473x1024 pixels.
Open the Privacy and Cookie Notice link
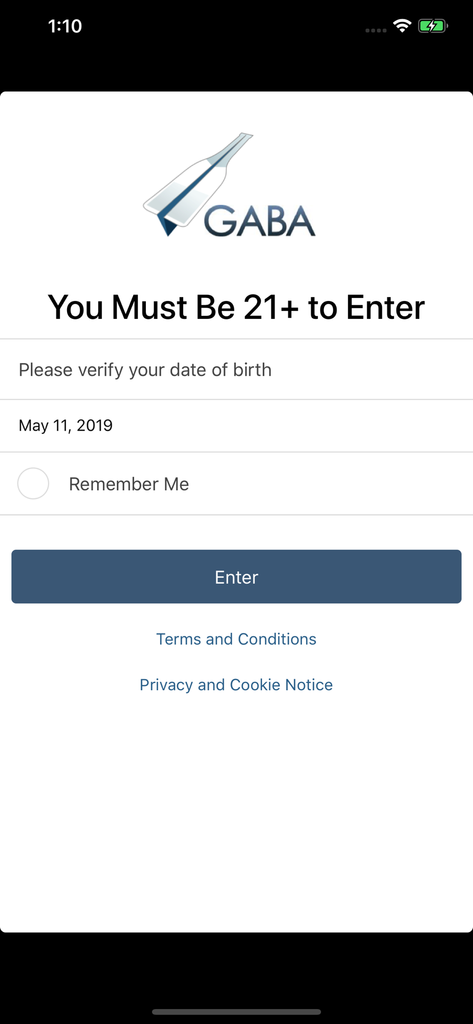tap(236, 685)
